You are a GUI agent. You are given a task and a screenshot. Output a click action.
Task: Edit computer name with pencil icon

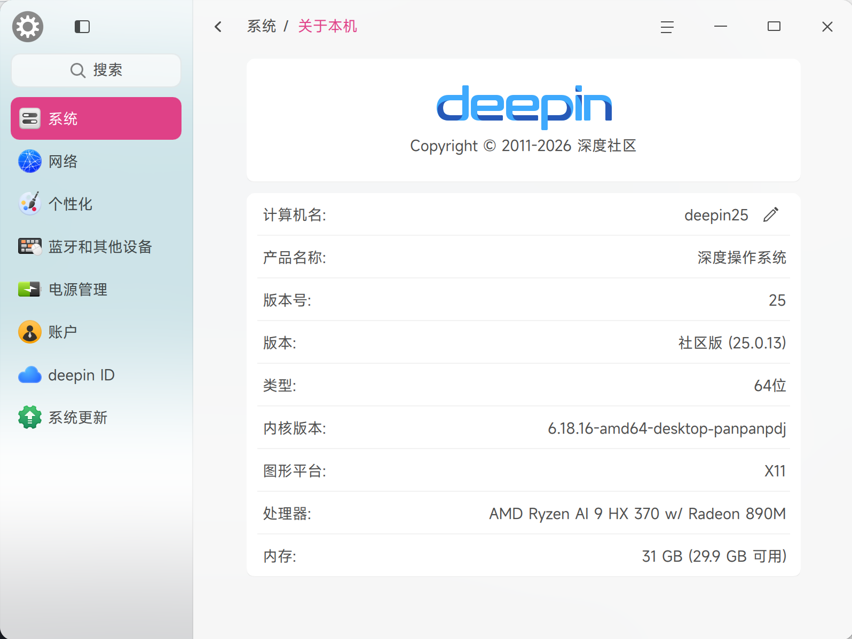(771, 214)
